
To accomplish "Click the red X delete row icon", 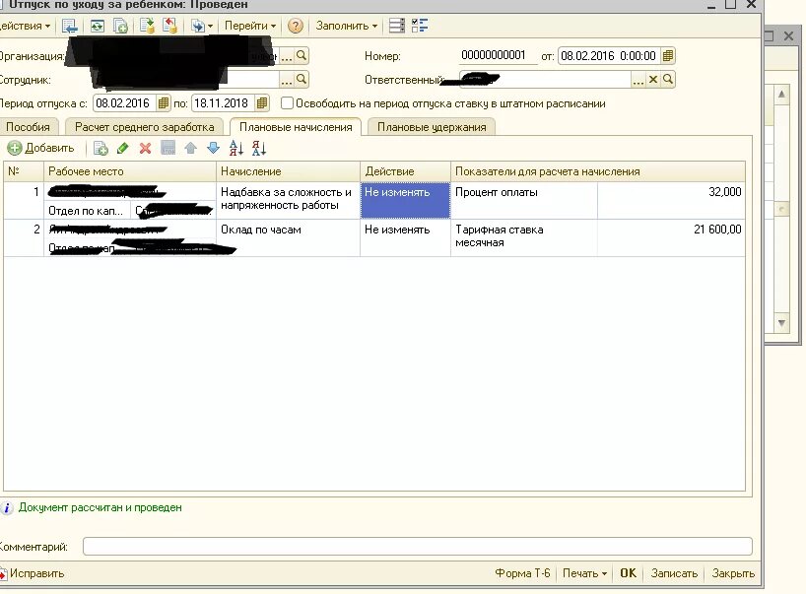I will point(146,149).
